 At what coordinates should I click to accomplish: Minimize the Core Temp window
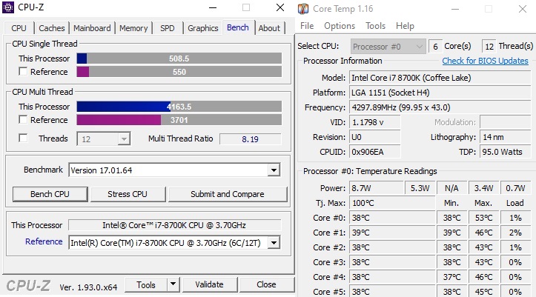(455, 9)
